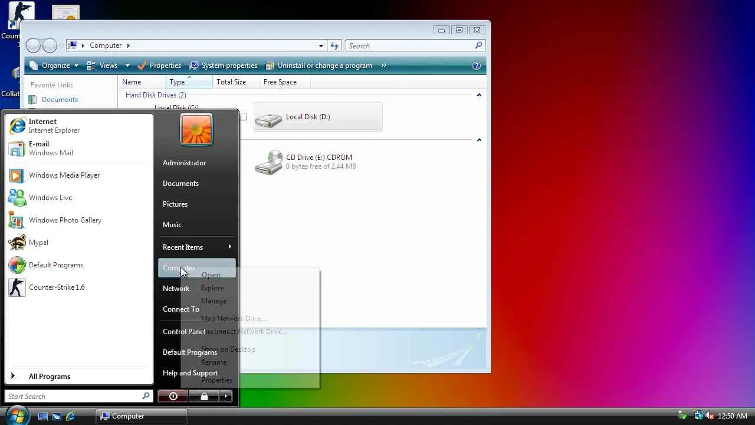
Task: Launch Windows Mail from the Start menu
Action: pyautogui.click(x=78, y=148)
